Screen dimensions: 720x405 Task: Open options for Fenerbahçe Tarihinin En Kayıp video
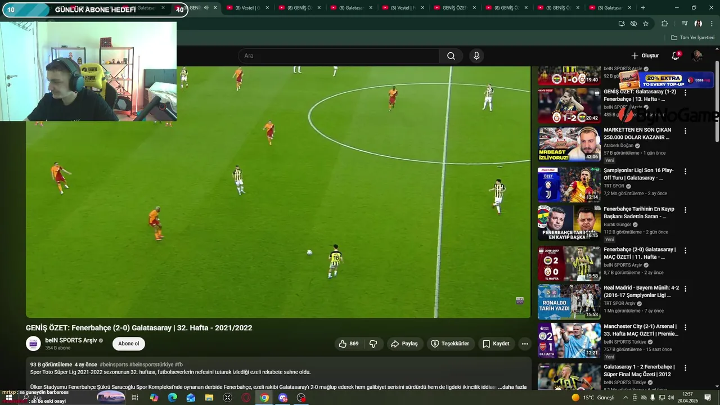coord(685,210)
